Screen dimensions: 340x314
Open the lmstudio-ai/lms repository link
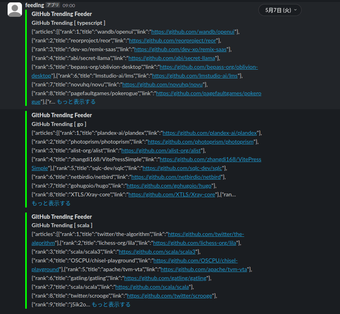pos(195,75)
